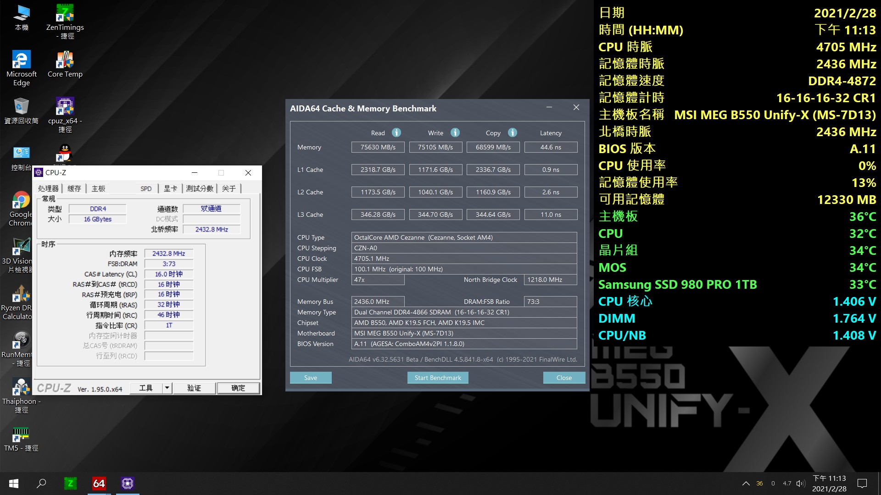Switch to the 显卡 tab in CPU-Z
The width and height of the screenshot is (881, 495).
(170, 188)
